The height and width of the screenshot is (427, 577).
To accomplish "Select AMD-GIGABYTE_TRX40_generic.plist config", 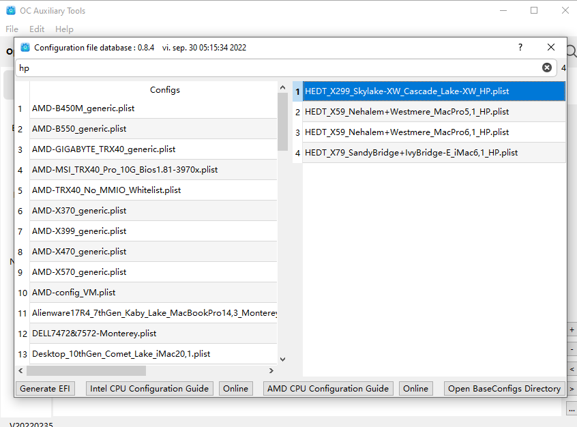I will [153, 149].
